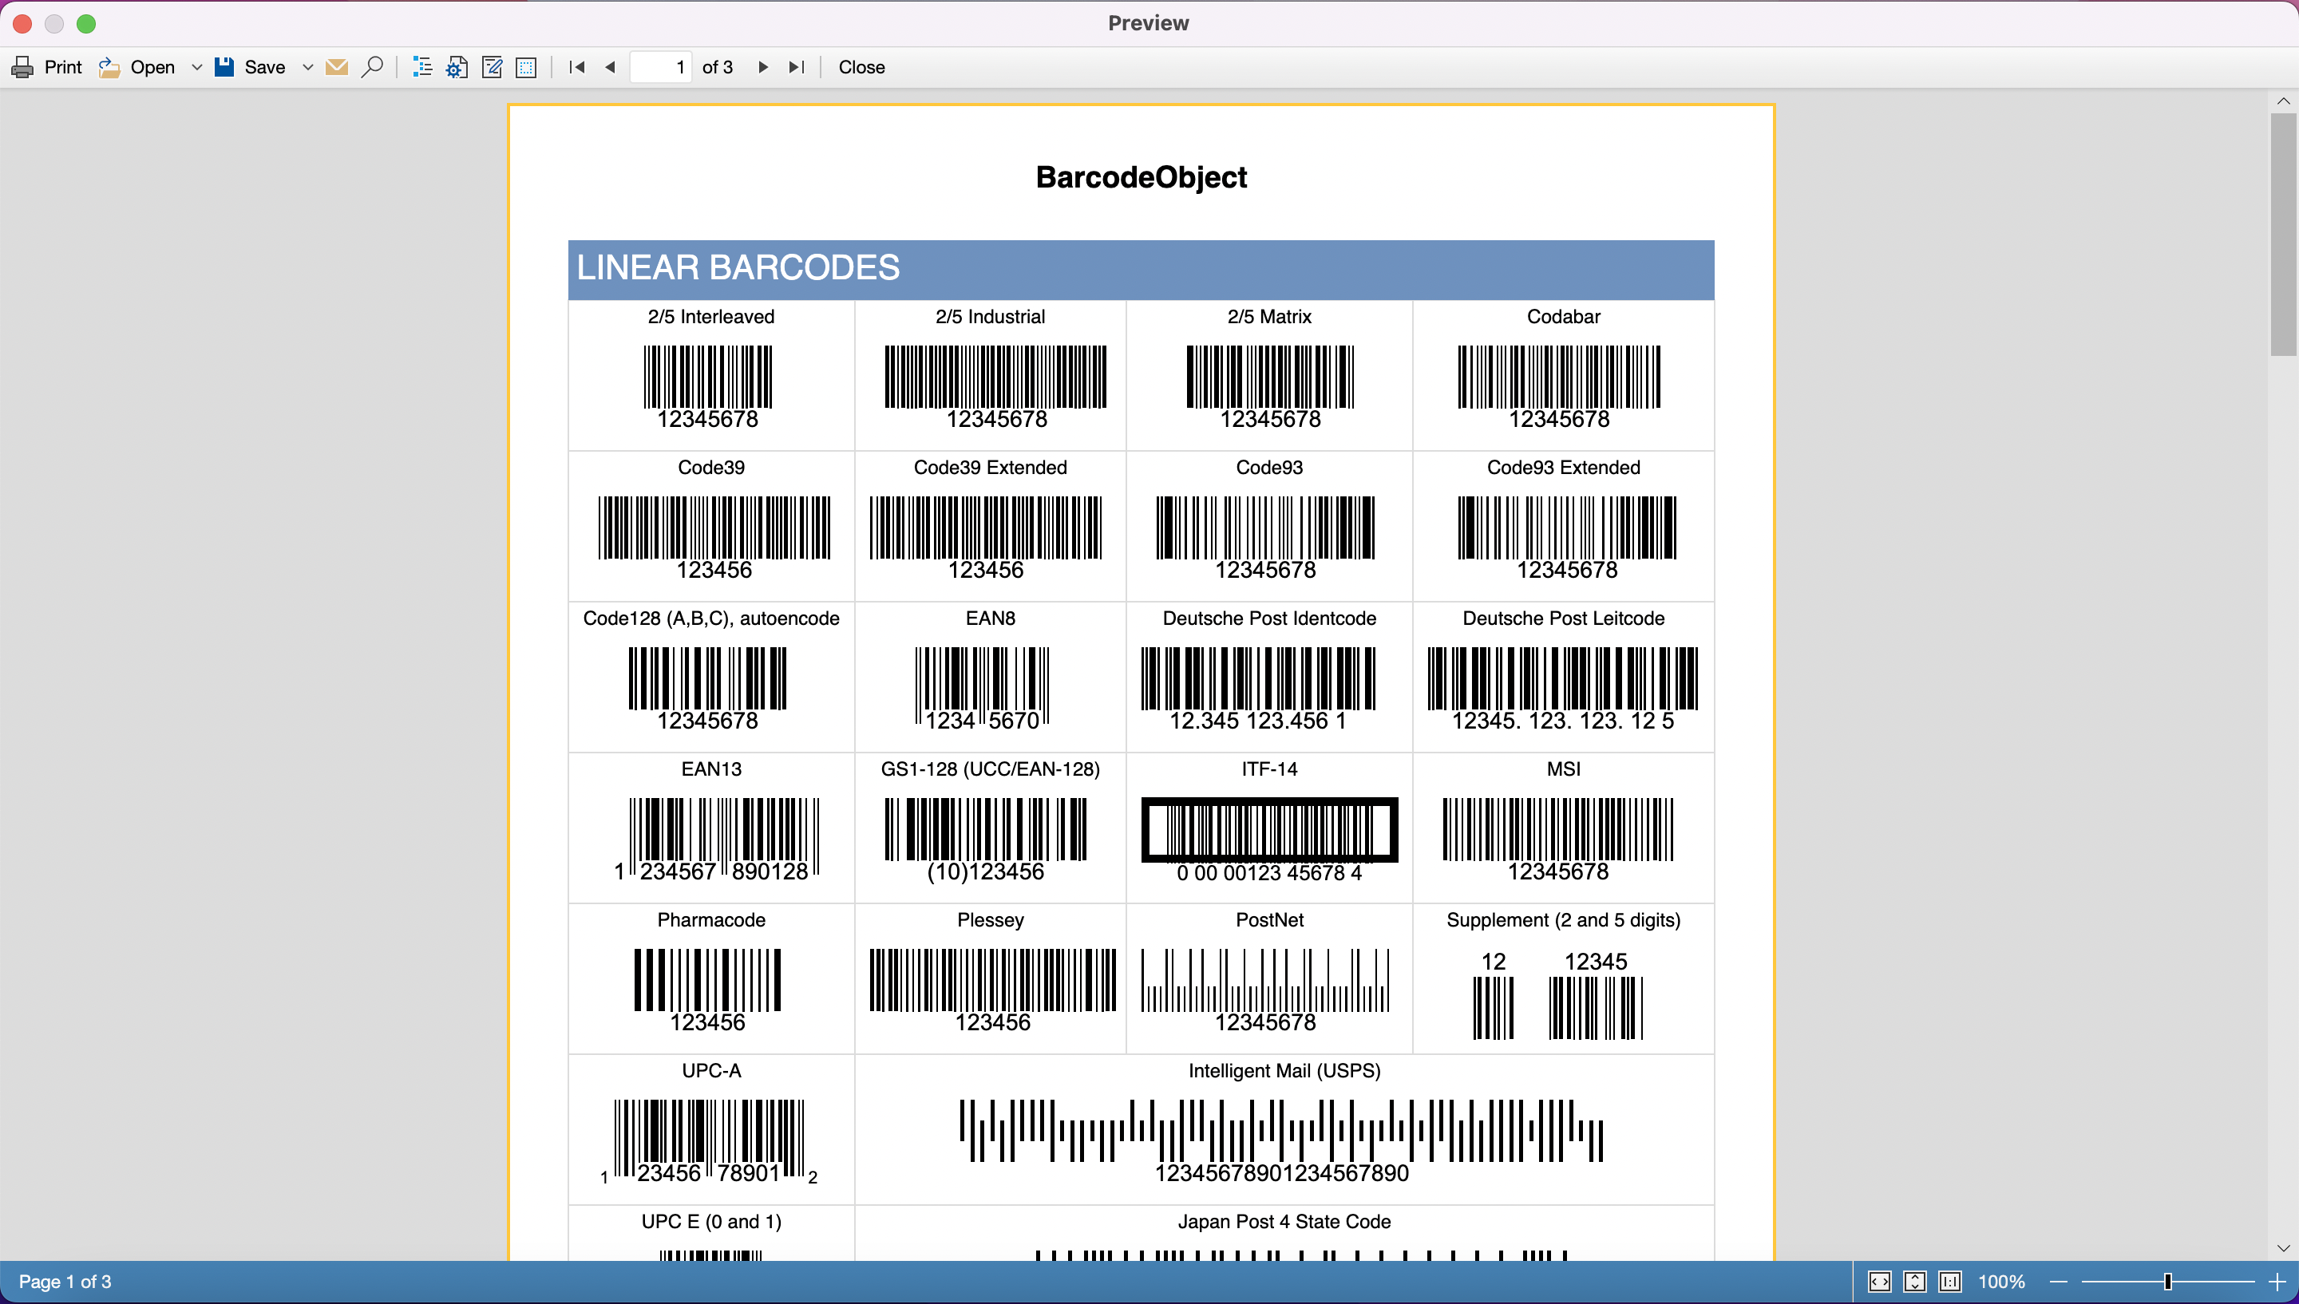The image size is (2299, 1304).
Task: Open the Find magnifier tool
Action: [x=372, y=67]
